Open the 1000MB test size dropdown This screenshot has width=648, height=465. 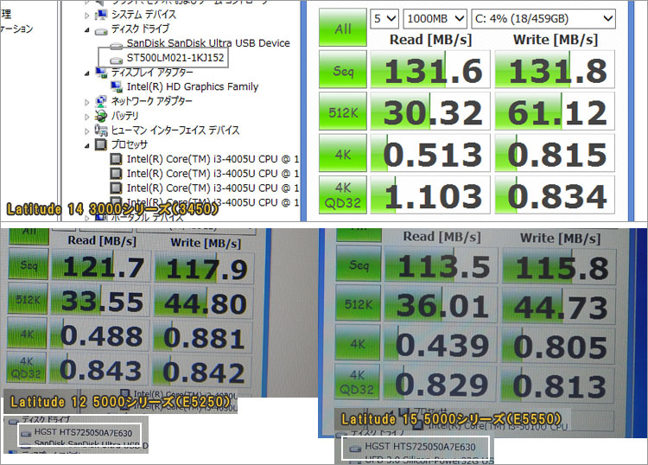[435, 18]
